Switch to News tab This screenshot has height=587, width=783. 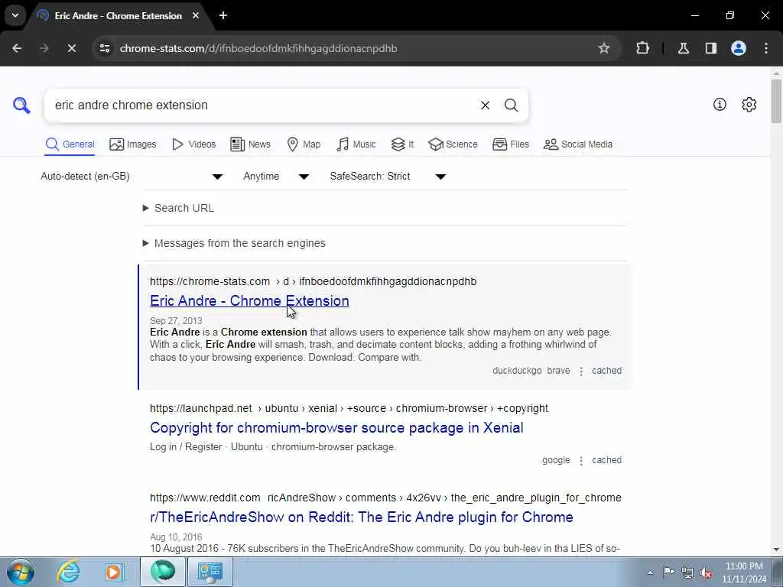click(x=250, y=144)
